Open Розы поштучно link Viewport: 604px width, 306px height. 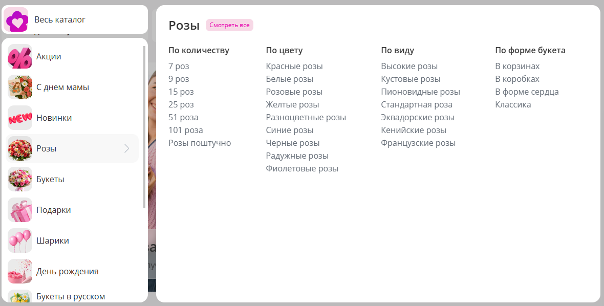(200, 143)
